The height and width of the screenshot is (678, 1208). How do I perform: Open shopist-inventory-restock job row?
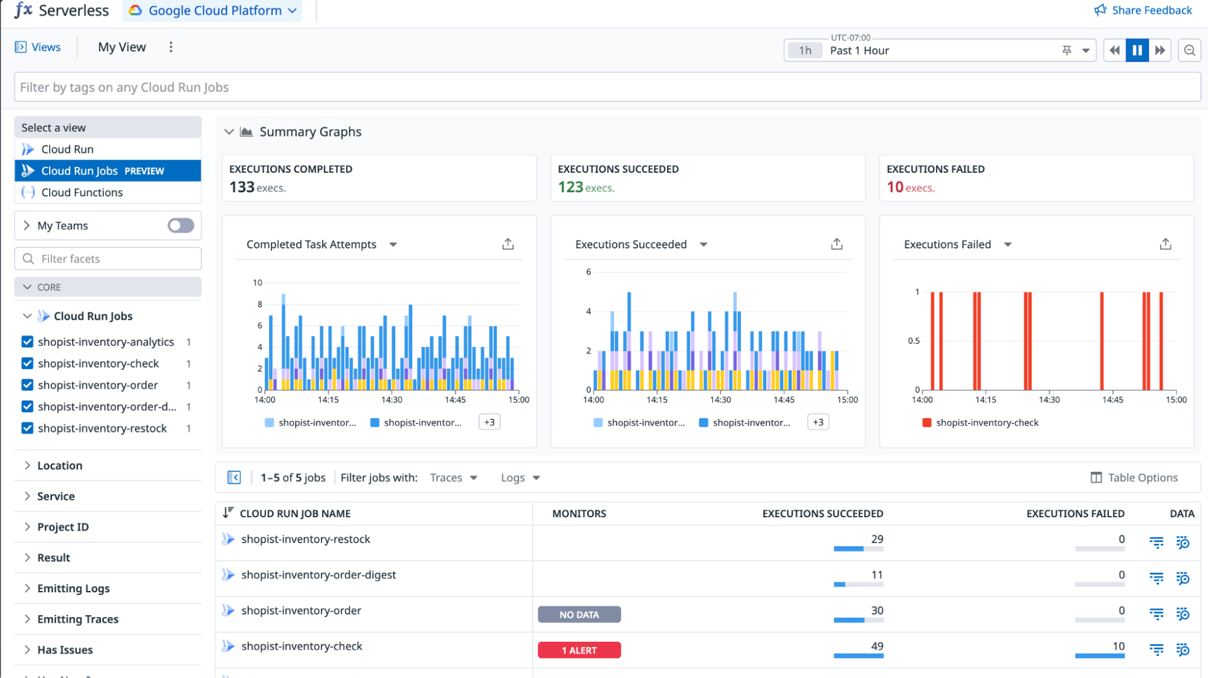(306, 539)
